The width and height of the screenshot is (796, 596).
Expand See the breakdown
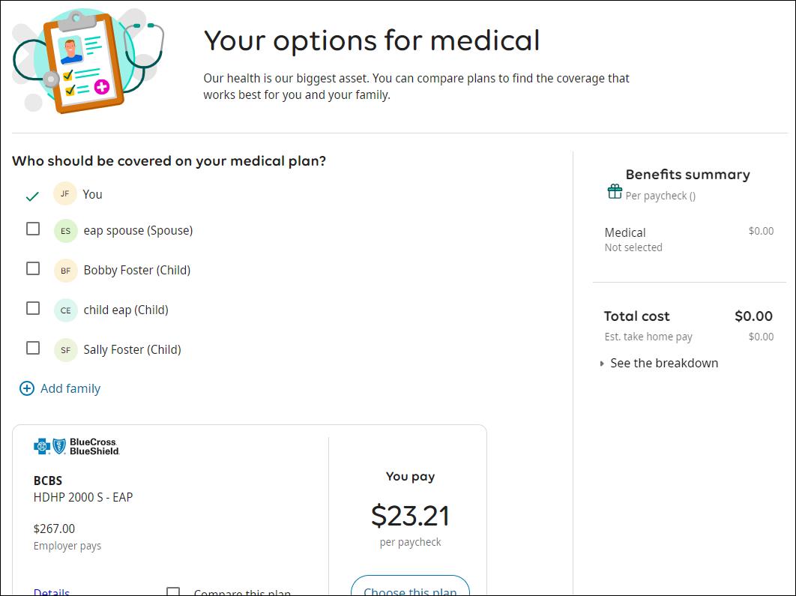coord(663,363)
